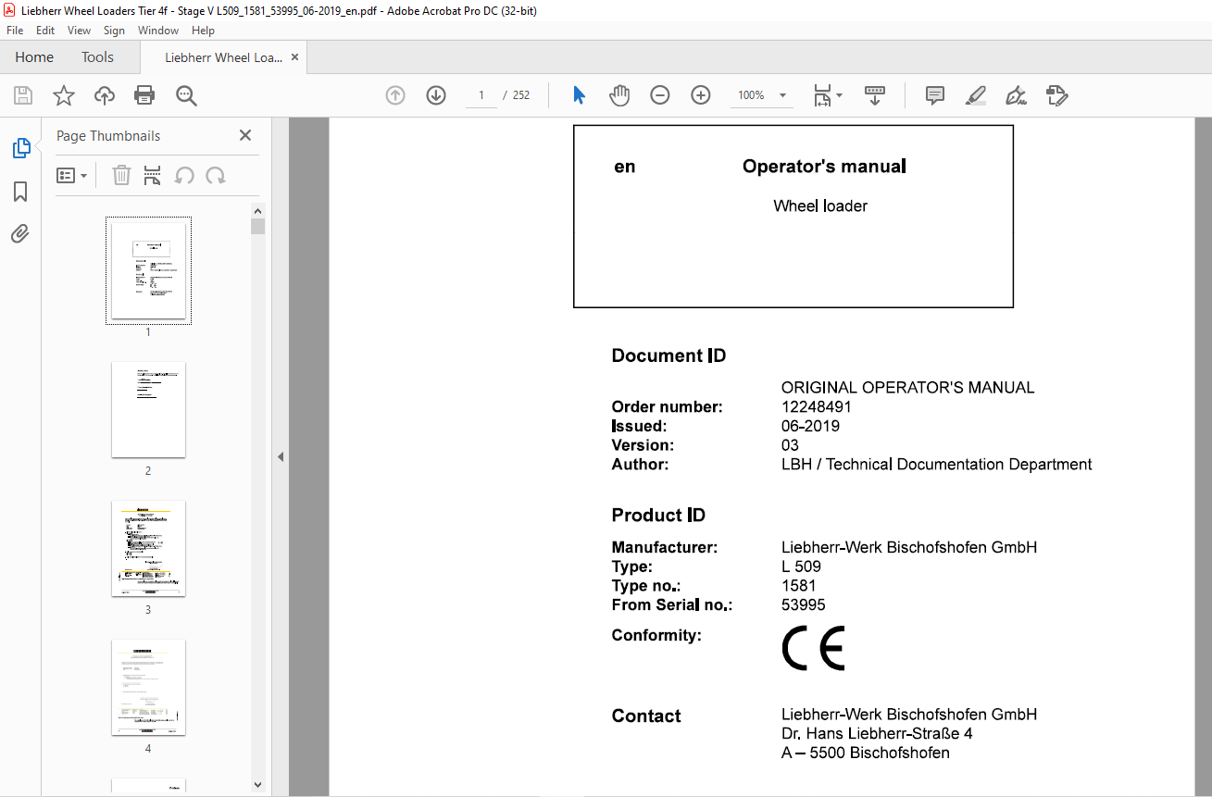The width and height of the screenshot is (1212, 797).
Task: Click the 'A – 5500 Bischofshofen' address line
Action: click(x=865, y=753)
